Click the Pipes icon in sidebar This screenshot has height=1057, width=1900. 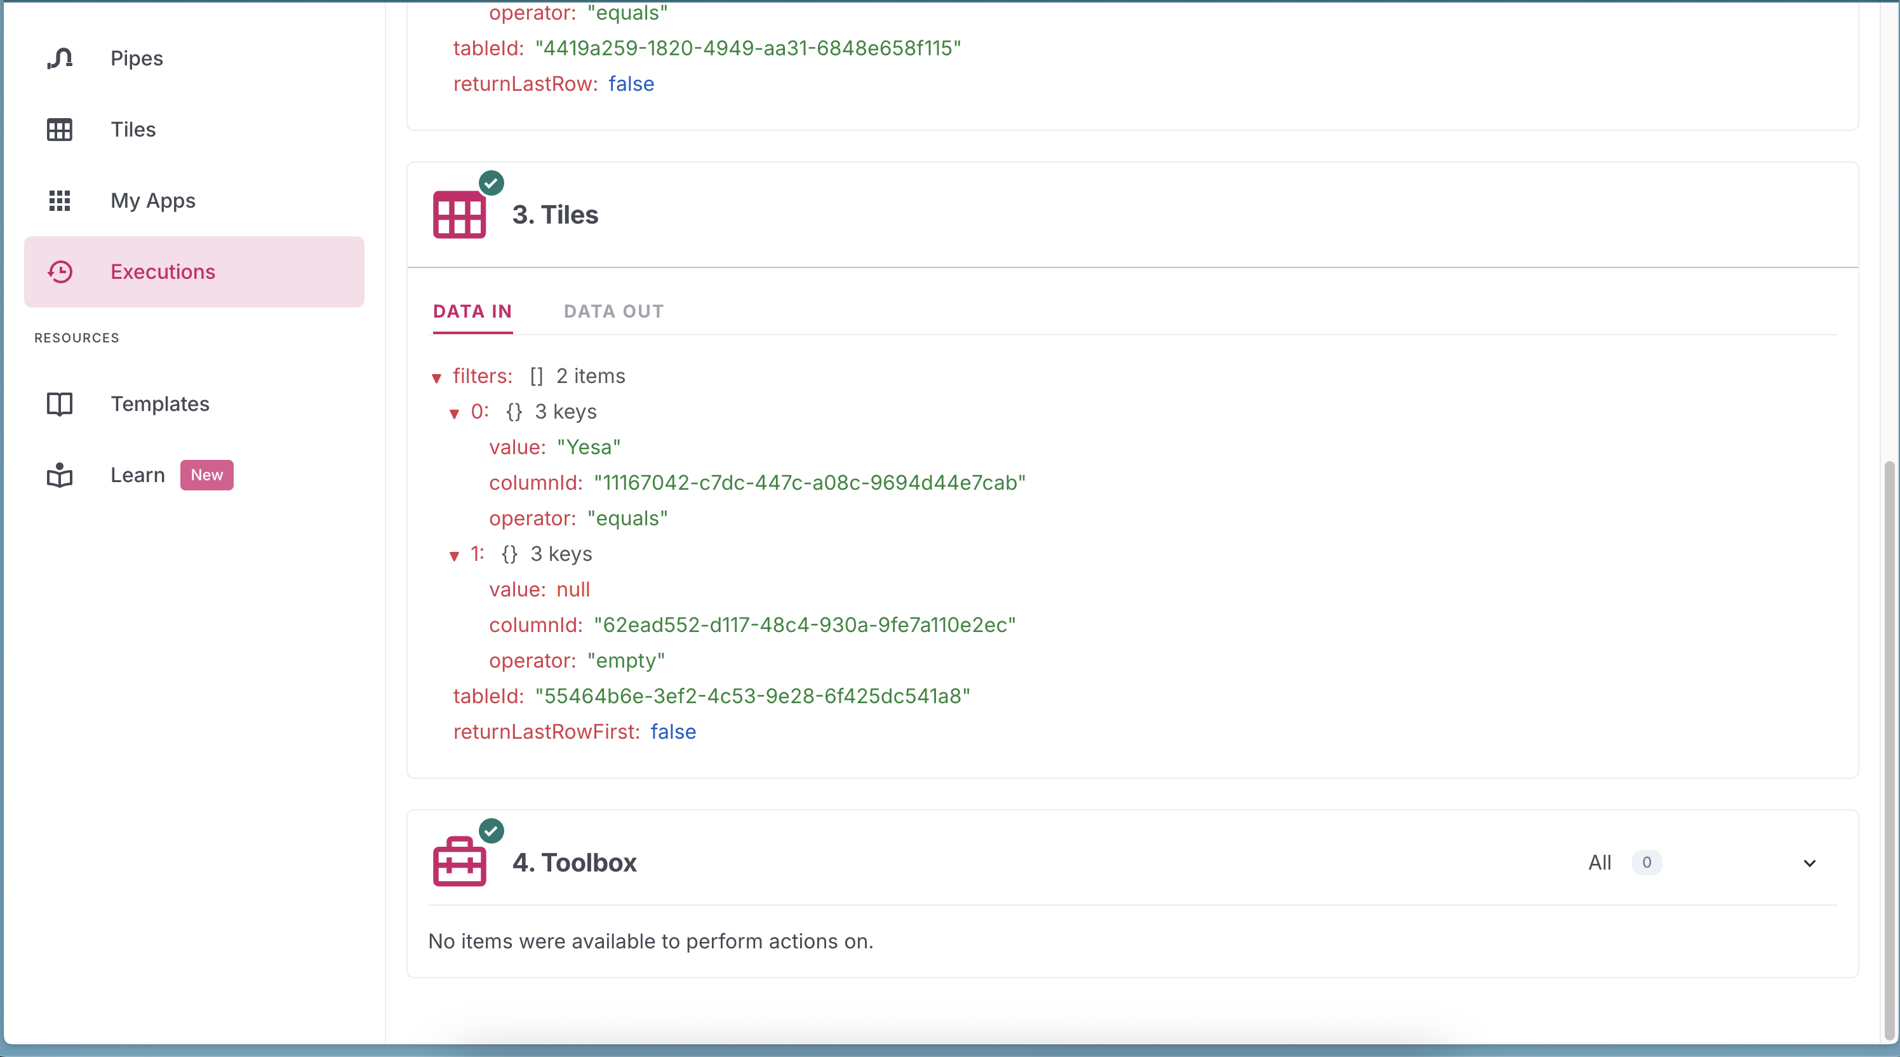(60, 58)
